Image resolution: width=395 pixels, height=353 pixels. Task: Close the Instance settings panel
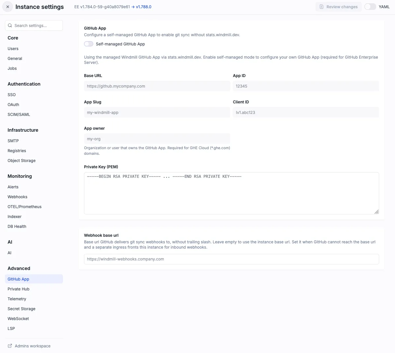pyautogui.click(x=8, y=7)
